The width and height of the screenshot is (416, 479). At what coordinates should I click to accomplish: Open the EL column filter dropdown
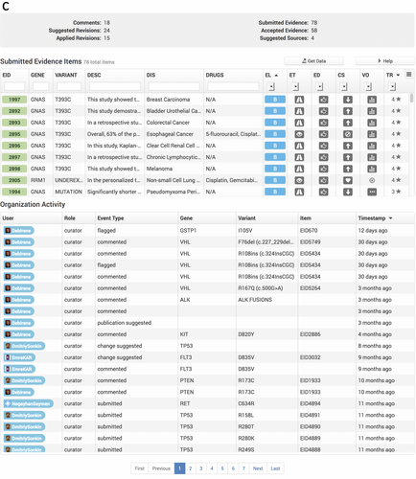pos(271,86)
